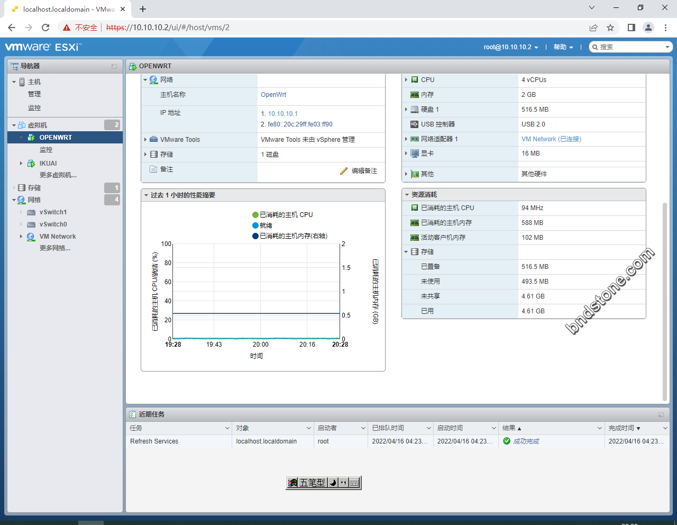Viewport: 677px width, 525px height.
Task: Click the VM Network icon in navigator
Action: click(31, 237)
